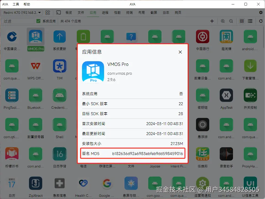Open the 柠檬听书 app icon

point(12,154)
